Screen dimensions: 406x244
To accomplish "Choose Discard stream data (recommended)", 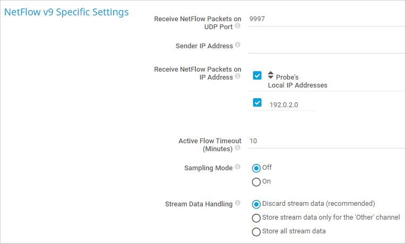I will [x=256, y=204].
